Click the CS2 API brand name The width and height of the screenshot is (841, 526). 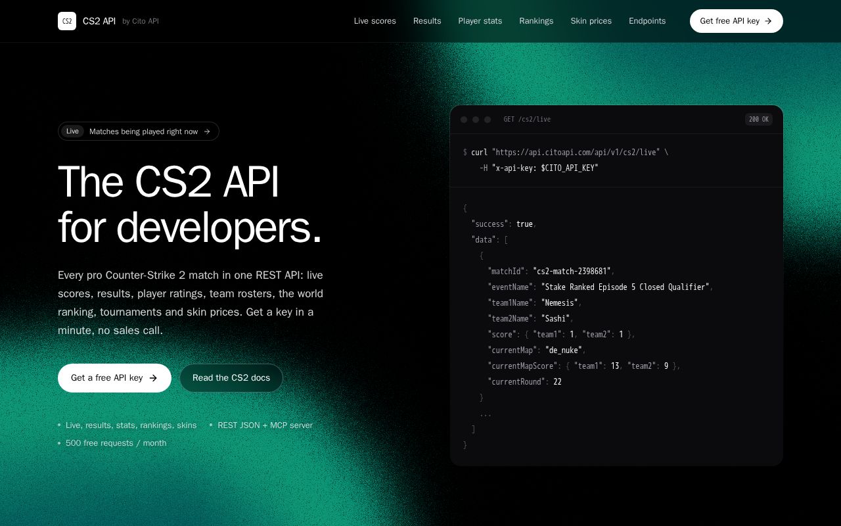tap(99, 21)
